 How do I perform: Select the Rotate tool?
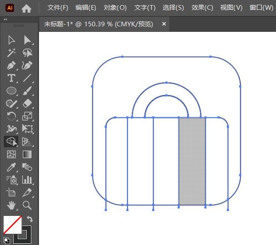pos(11,116)
